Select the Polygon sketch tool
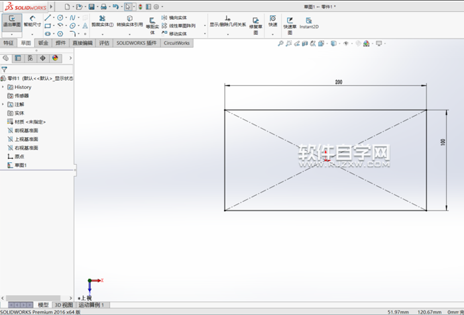The image size is (464, 315). coord(60,34)
